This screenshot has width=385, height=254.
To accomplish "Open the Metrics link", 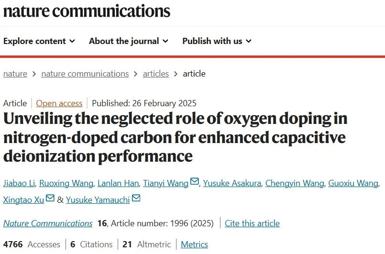I will click(x=195, y=244).
